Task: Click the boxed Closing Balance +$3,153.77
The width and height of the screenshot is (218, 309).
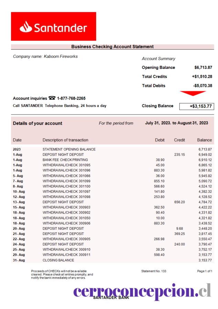Action: click(197, 107)
